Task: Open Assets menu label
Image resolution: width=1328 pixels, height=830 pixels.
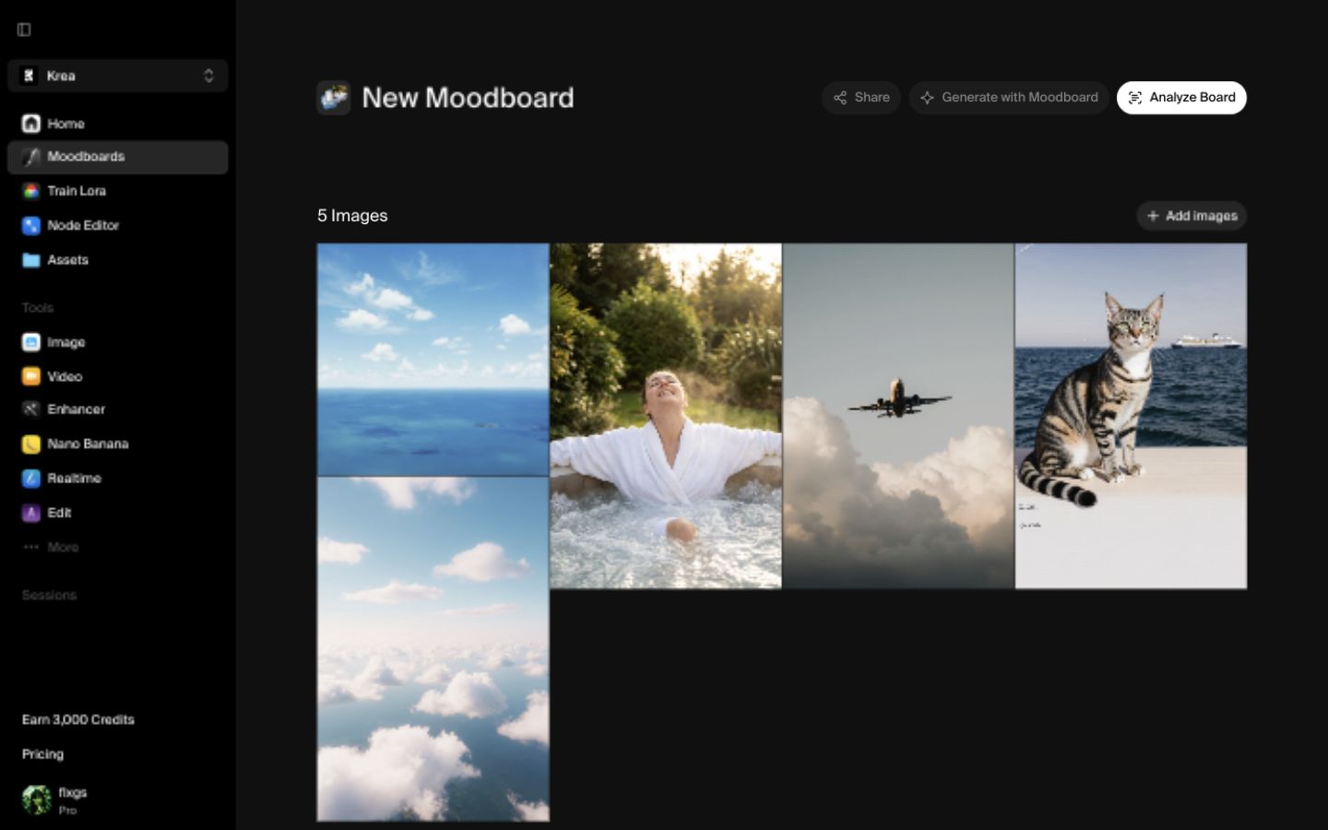Action: click(x=67, y=260)
